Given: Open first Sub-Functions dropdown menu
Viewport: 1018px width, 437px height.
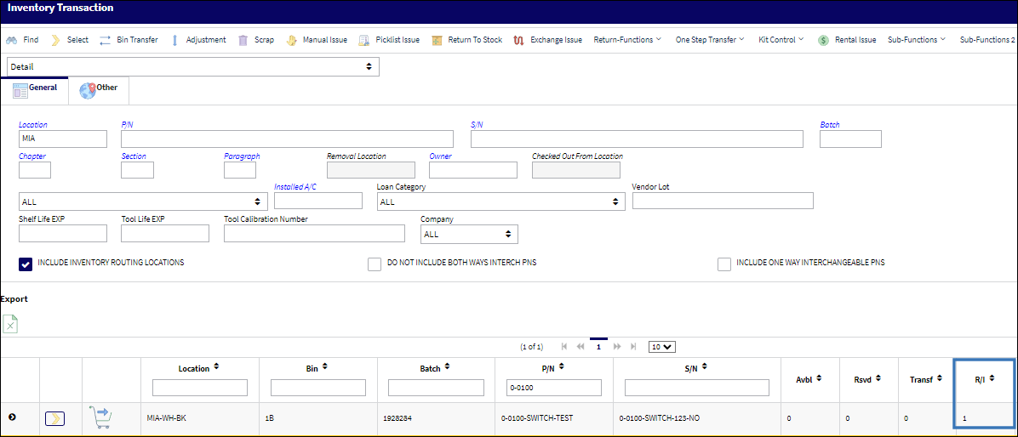Looking at the screenshot, I should pos(917,40).
